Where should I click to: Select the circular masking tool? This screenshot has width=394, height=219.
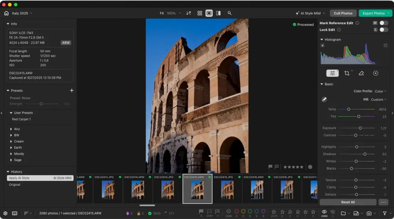(x=376, y=73)
